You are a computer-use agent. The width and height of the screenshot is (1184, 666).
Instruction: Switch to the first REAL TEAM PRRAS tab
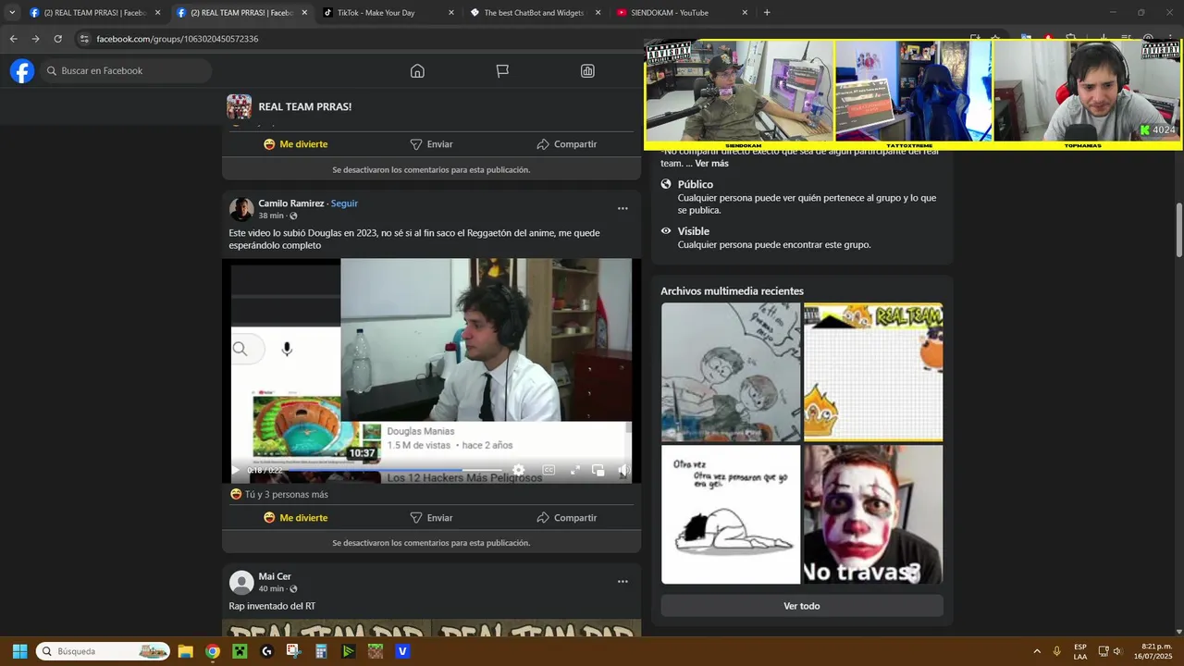93,13
